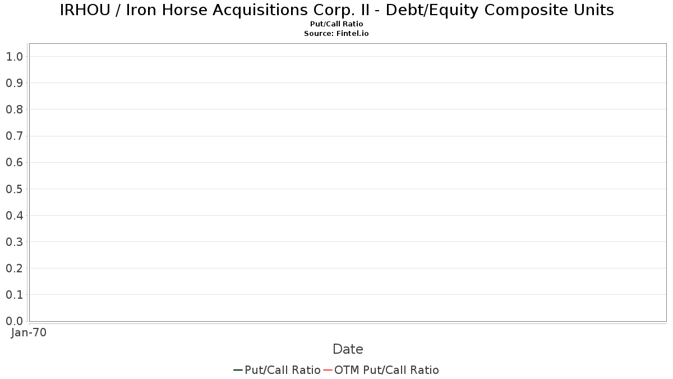Open the Source: Fintel.io text
Image resolution: width=673 pixels, height=379 pixels.
(x=336, y=34)
